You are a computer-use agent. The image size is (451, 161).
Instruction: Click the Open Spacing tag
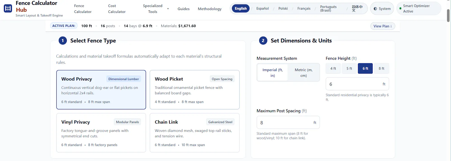coord(222,79)
